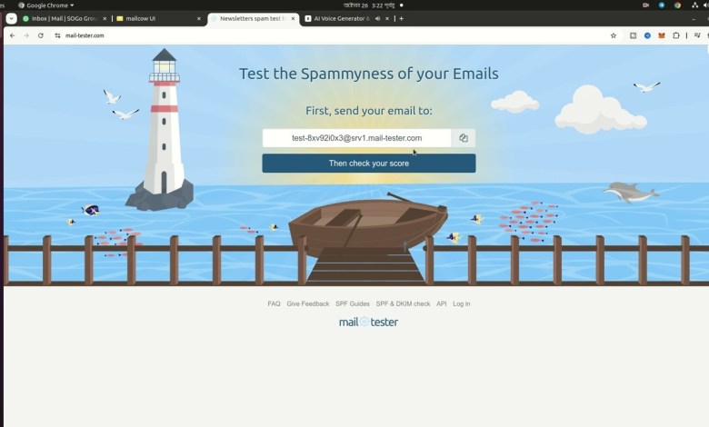Open the tab search dropdown chevron
709x427 pixels.
(11, 18)
